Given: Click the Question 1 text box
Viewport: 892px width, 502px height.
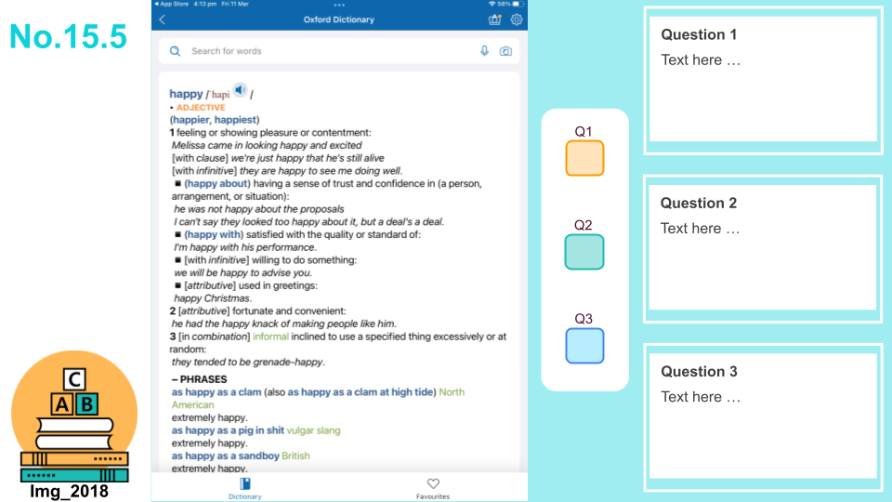Looking at the screenshot, I should [763, 80].
